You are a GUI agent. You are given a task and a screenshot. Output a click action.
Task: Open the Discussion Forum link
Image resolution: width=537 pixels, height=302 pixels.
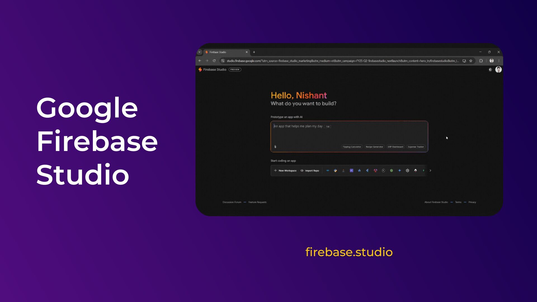tap(232, 202)
